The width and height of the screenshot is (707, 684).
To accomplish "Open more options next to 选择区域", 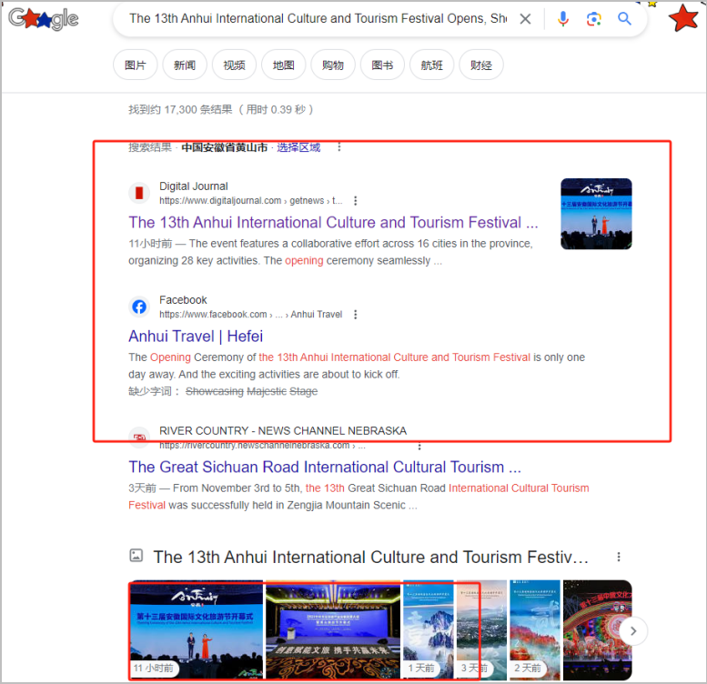I will coord(339,147).
